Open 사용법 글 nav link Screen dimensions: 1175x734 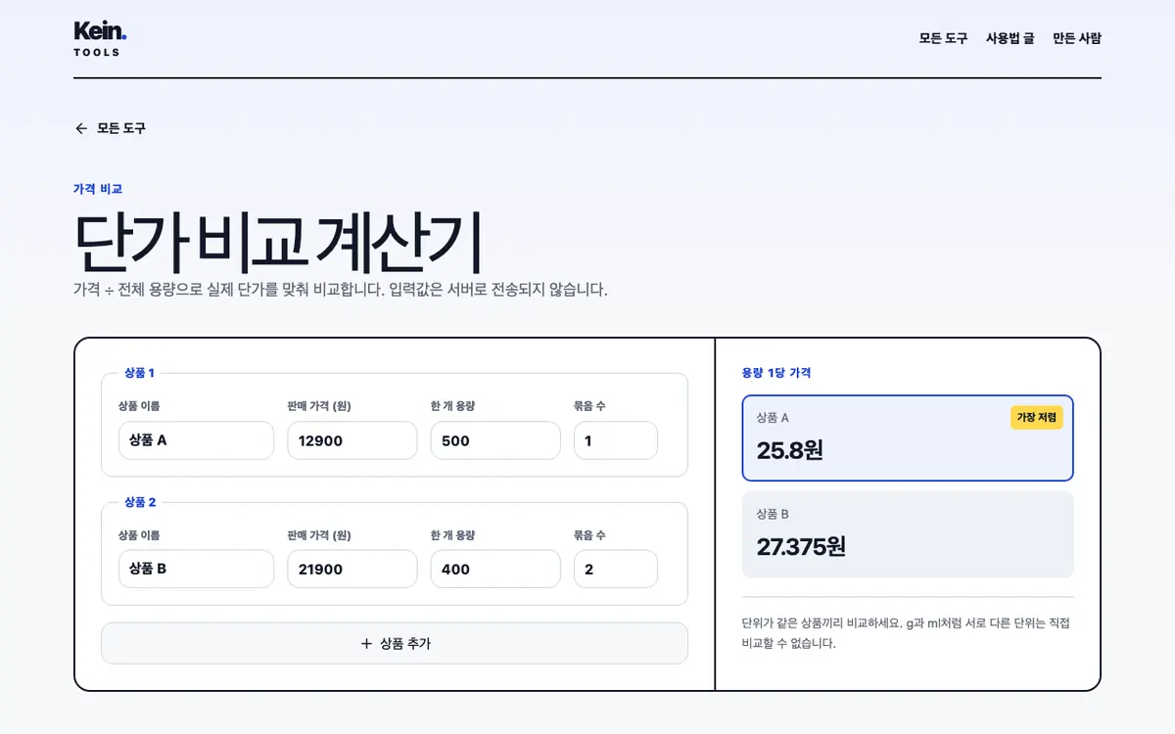click(1010, 38)
